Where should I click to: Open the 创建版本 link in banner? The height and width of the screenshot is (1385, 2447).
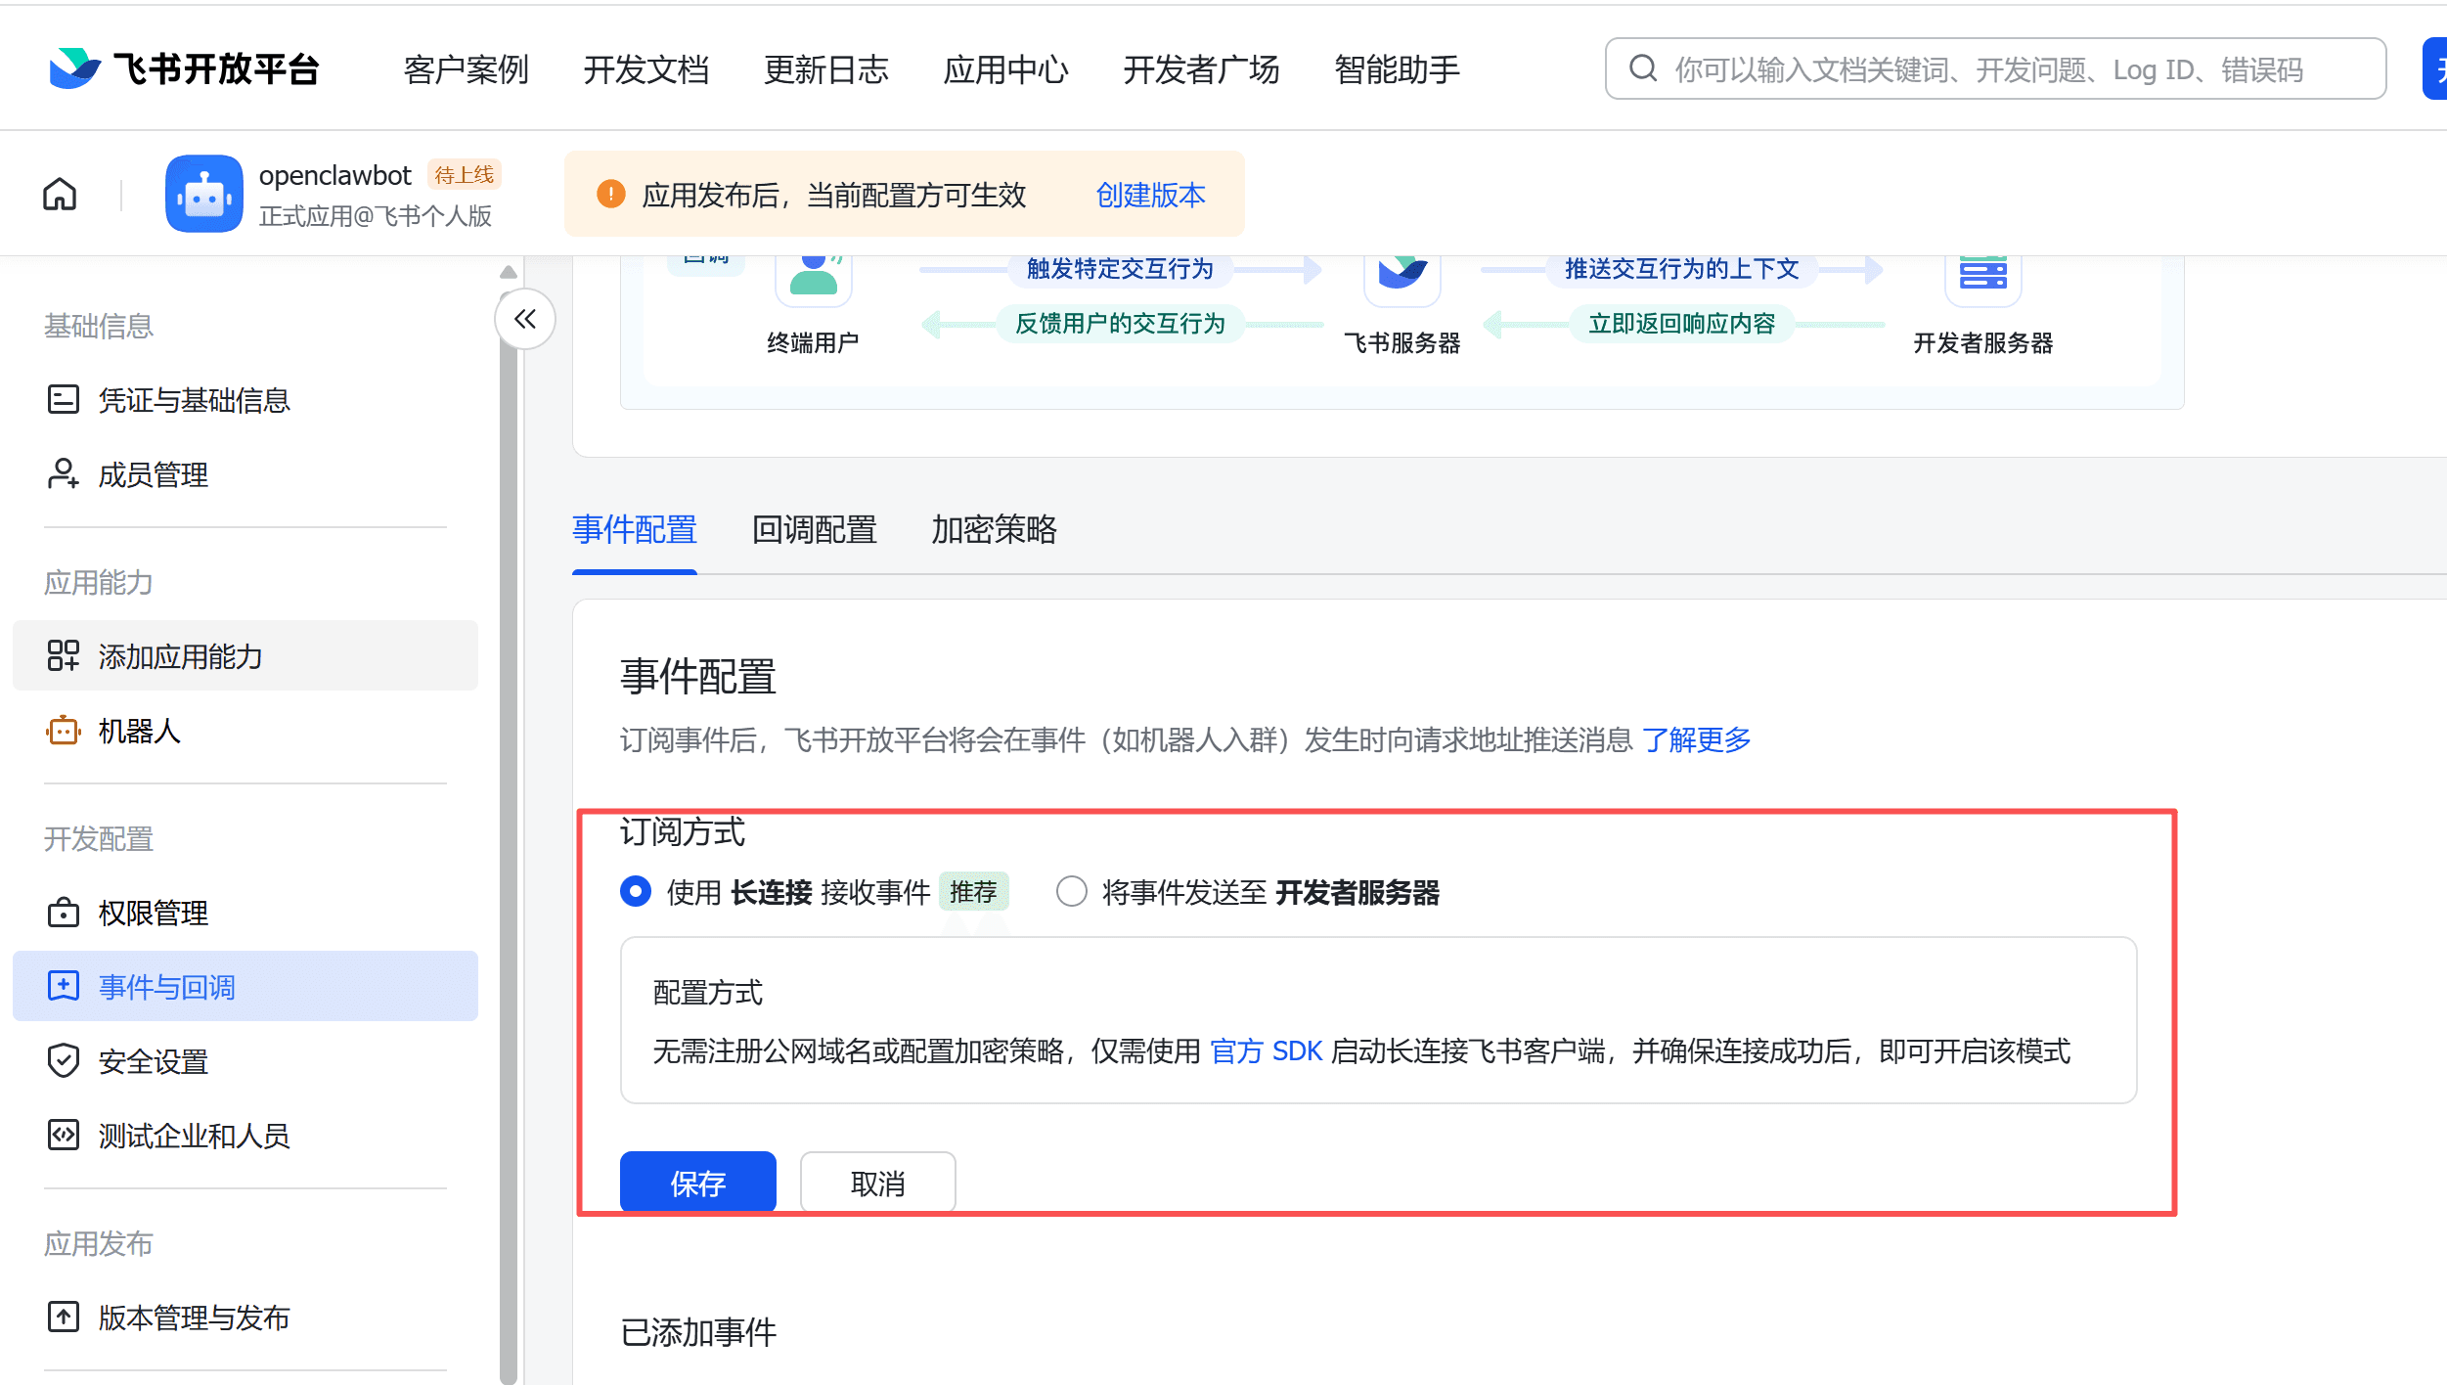coord(1150,195)
